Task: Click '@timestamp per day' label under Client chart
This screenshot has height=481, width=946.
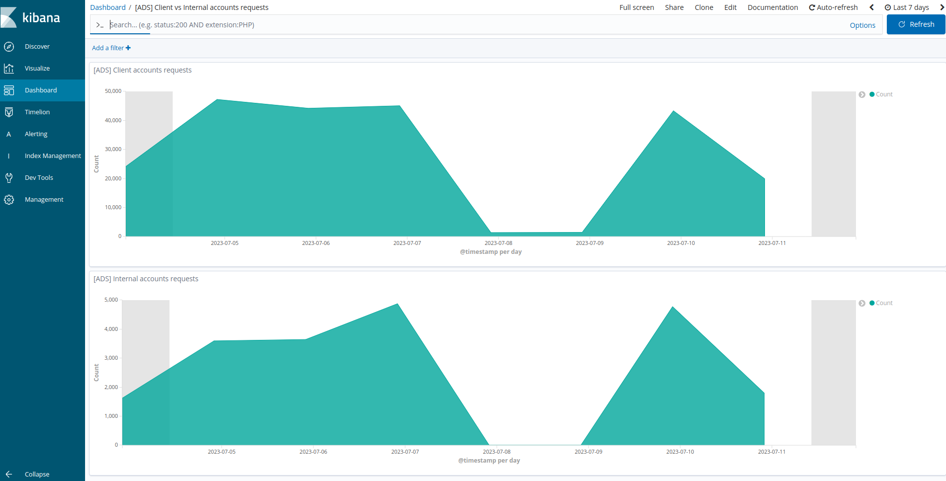Action: (491, 252)
